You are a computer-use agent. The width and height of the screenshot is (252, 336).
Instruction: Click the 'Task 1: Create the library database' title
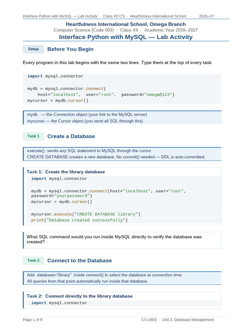tap(66, 172)
